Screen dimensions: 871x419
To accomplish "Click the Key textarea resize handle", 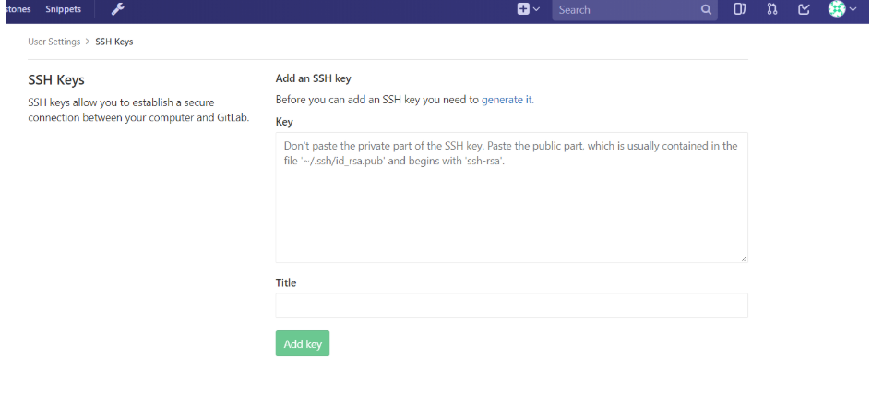I will tap(744, 258).
